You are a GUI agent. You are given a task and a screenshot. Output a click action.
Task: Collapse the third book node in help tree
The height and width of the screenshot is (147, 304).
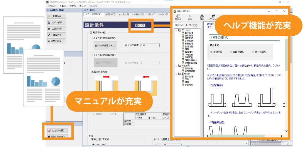(176, 74)
